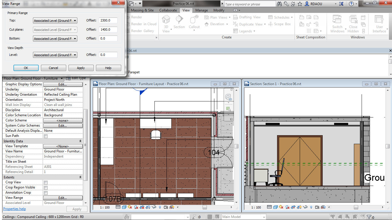Open the Help question mark icon

(x=351, y=4)
